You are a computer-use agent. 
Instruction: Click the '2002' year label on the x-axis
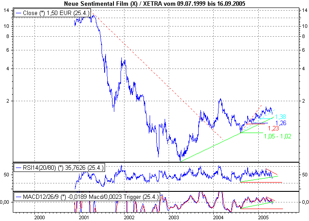(x=129, y=217)
